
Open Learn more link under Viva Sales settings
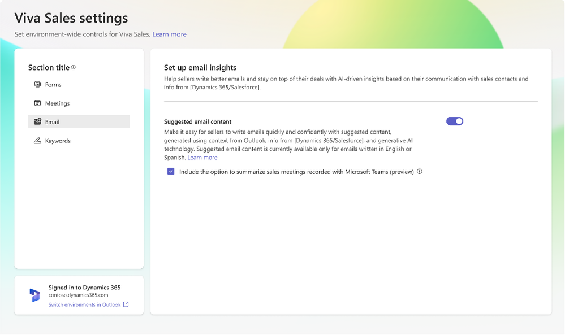coord(169,34)
